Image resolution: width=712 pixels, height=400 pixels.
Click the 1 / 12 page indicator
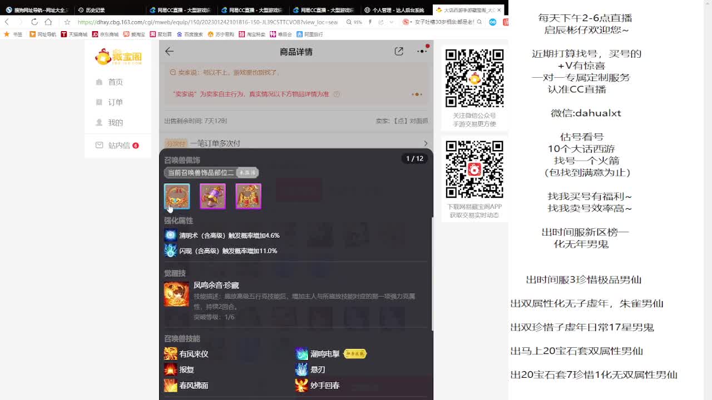click(x=414, y=159)
